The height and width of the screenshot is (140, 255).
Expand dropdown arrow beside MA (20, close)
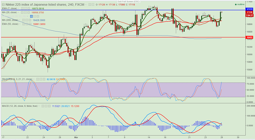point(19,12)
